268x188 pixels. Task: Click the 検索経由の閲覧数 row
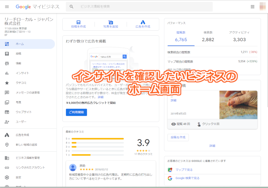point(212,52)
